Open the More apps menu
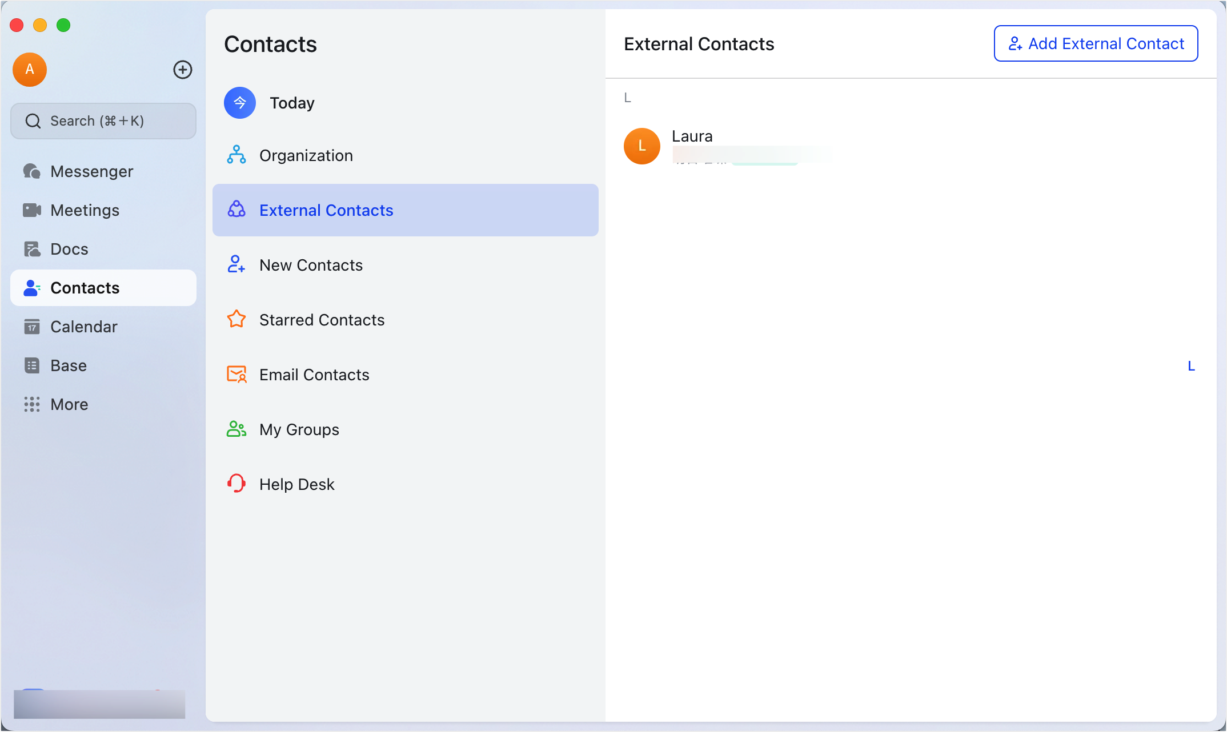1227x732 pixels. coord(68,404)
